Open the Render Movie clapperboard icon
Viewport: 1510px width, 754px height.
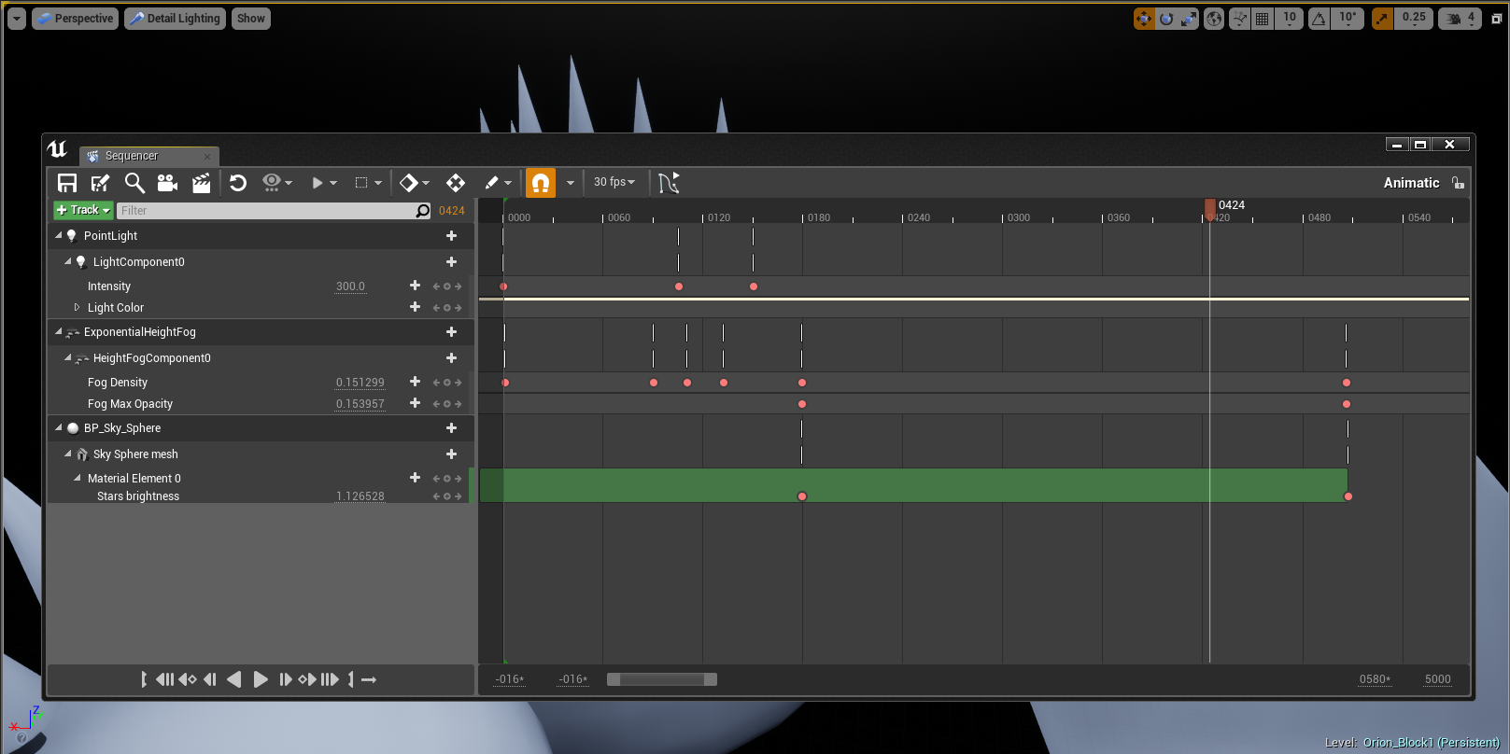coord(201,183)
